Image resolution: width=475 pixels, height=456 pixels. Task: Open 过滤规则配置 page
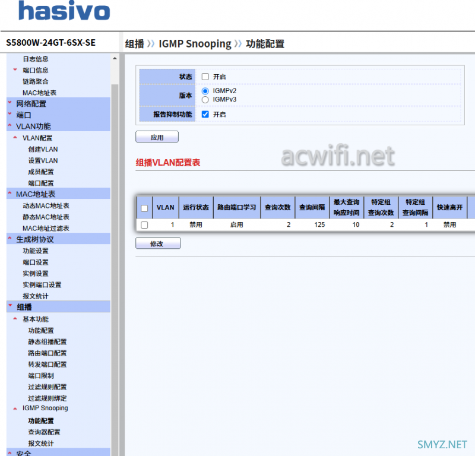click(x=47, y=387)
